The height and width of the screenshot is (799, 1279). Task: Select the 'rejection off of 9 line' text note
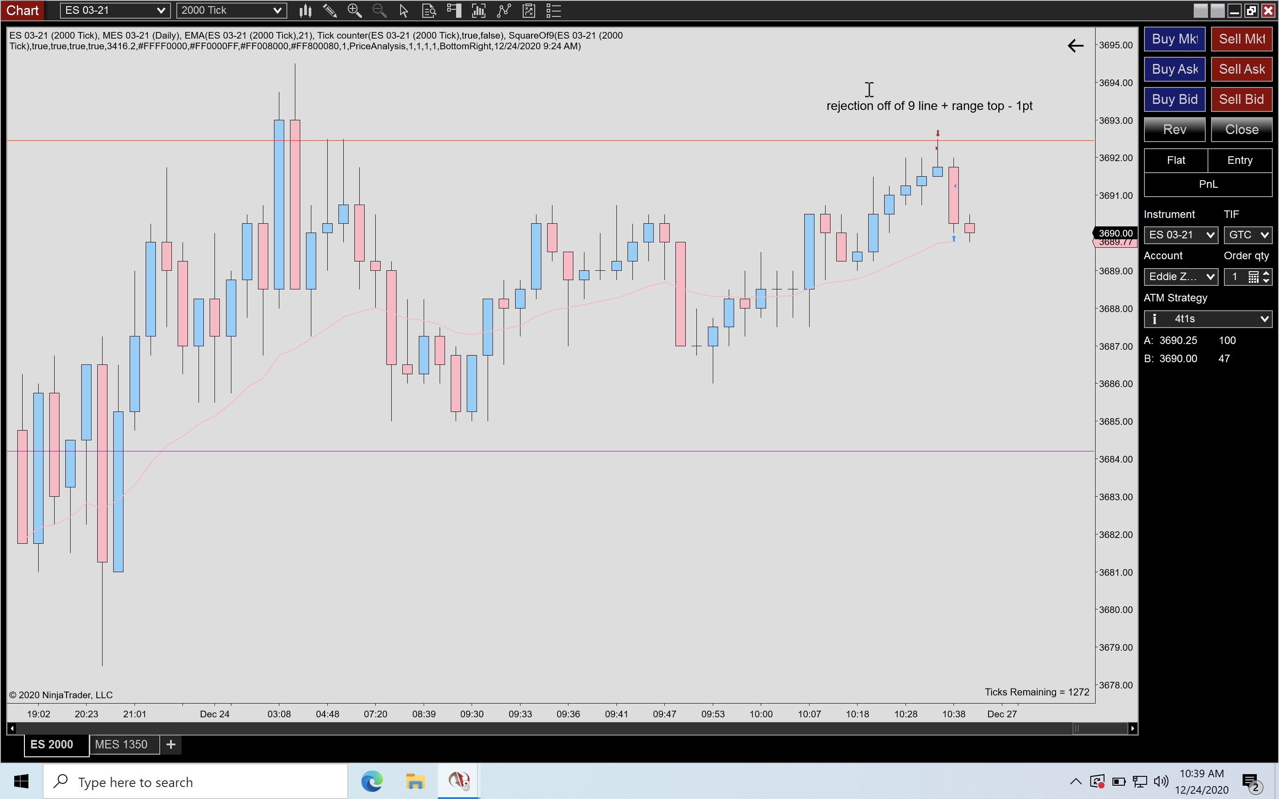929,106
